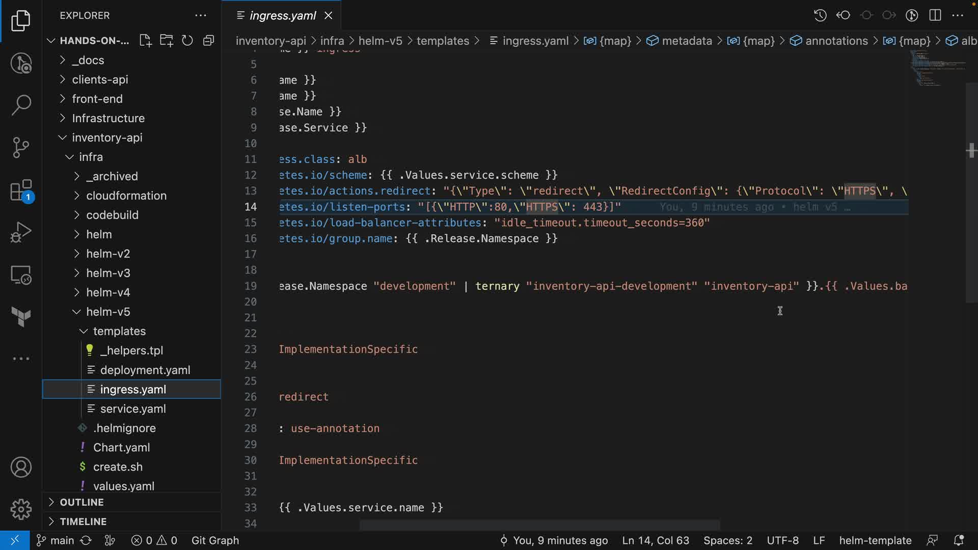Click Git Graph in the status bar
Viewport: 978px width, 550px height.
tap(215, 540)
